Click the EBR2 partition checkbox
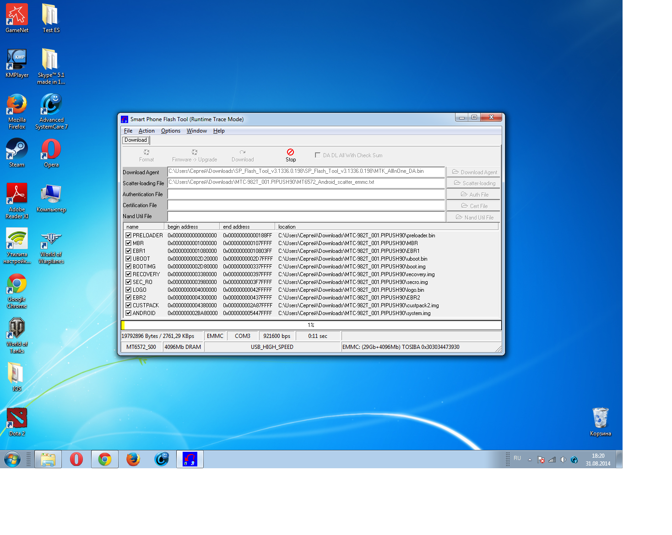This screenshot has height=535, width=672. point(129,298)
